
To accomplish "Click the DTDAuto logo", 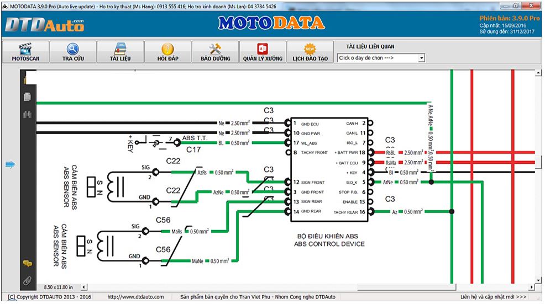I will click(44, 24).
